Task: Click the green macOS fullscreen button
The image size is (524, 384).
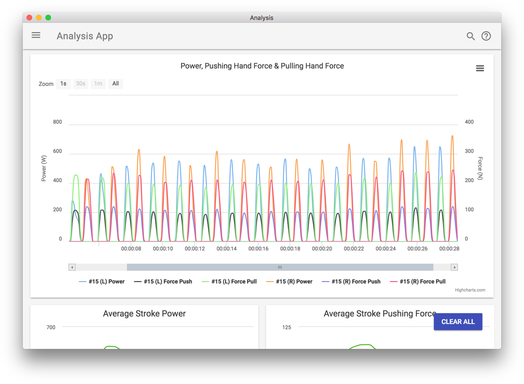Action: pyautogui.click(x=48, y=17)
